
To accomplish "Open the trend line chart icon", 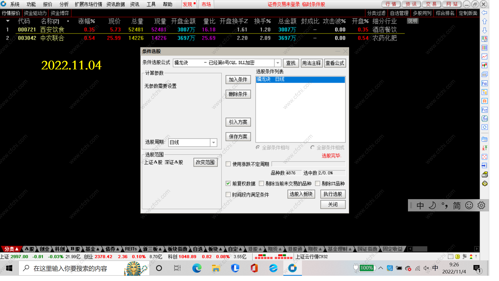I will pos(484,57).
